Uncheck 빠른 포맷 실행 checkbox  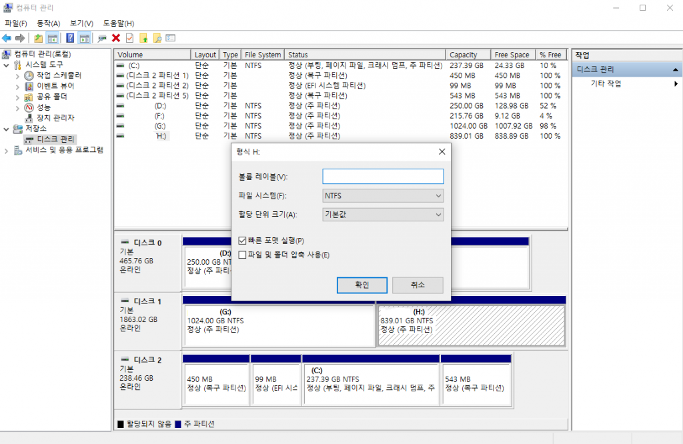point(243,241)
